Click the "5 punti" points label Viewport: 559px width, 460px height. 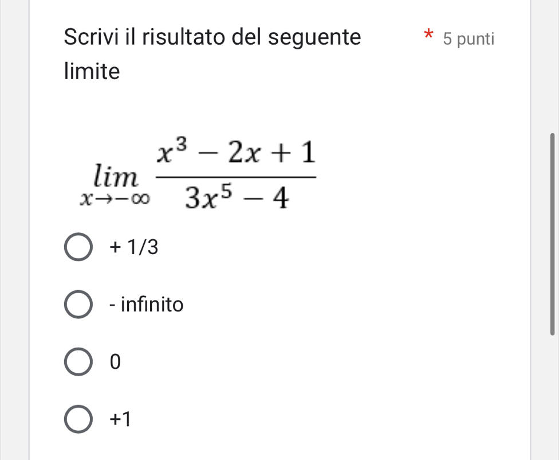pyautogui.click(x=468, y=39)
